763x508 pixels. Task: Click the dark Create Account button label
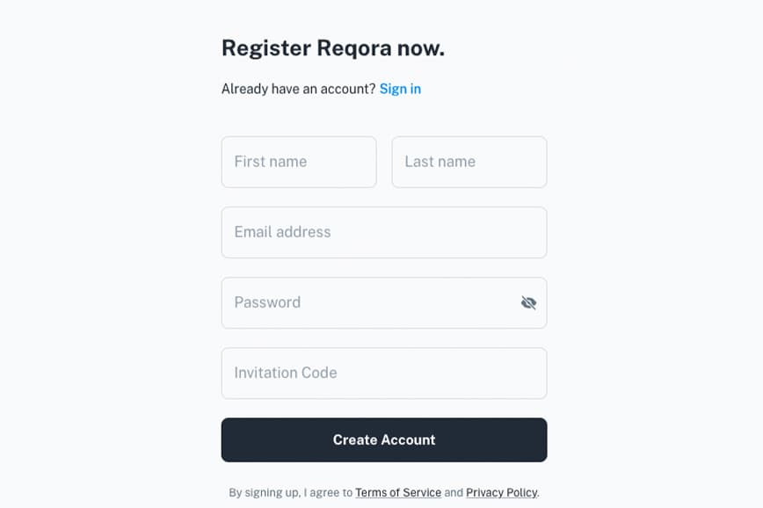384,439
